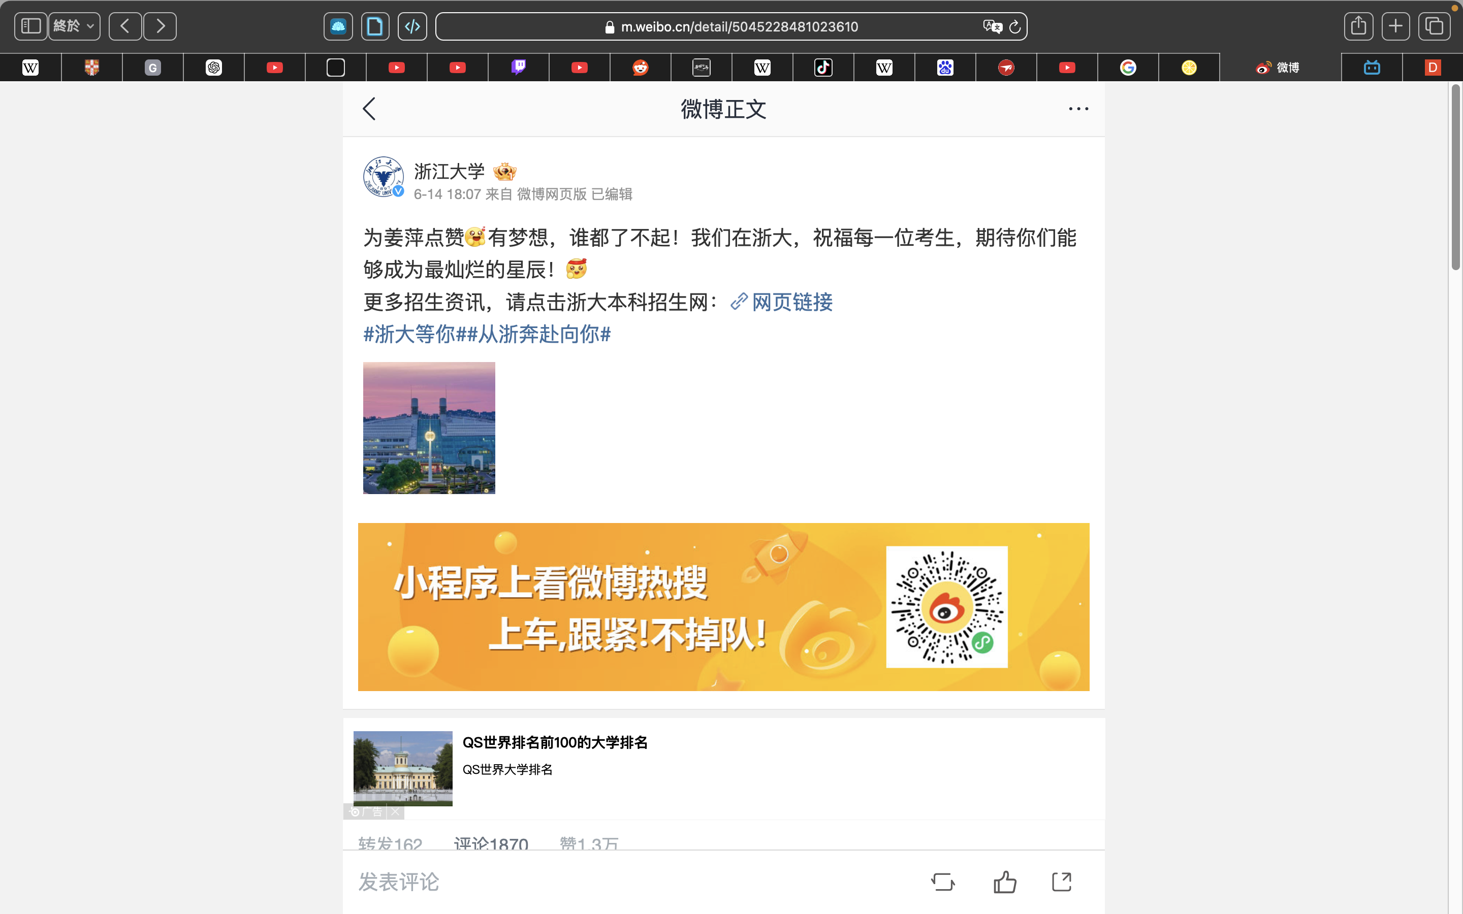Viewport: 1463px width, 914px height.
Task: Switch to the 转发162 tab
Action: 390,843
